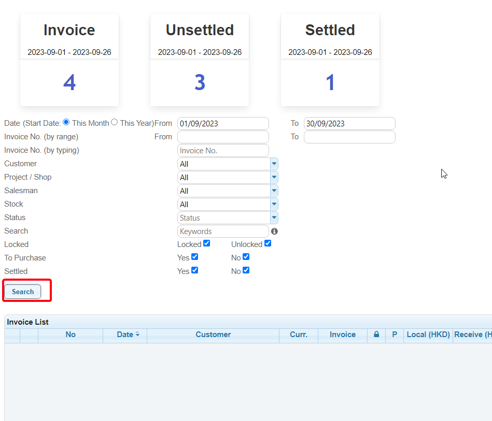Image resolution: width=492 pixels, height=421 pixels.
Task: Click the lock icon column header
Action: click(x=376, y=335)
